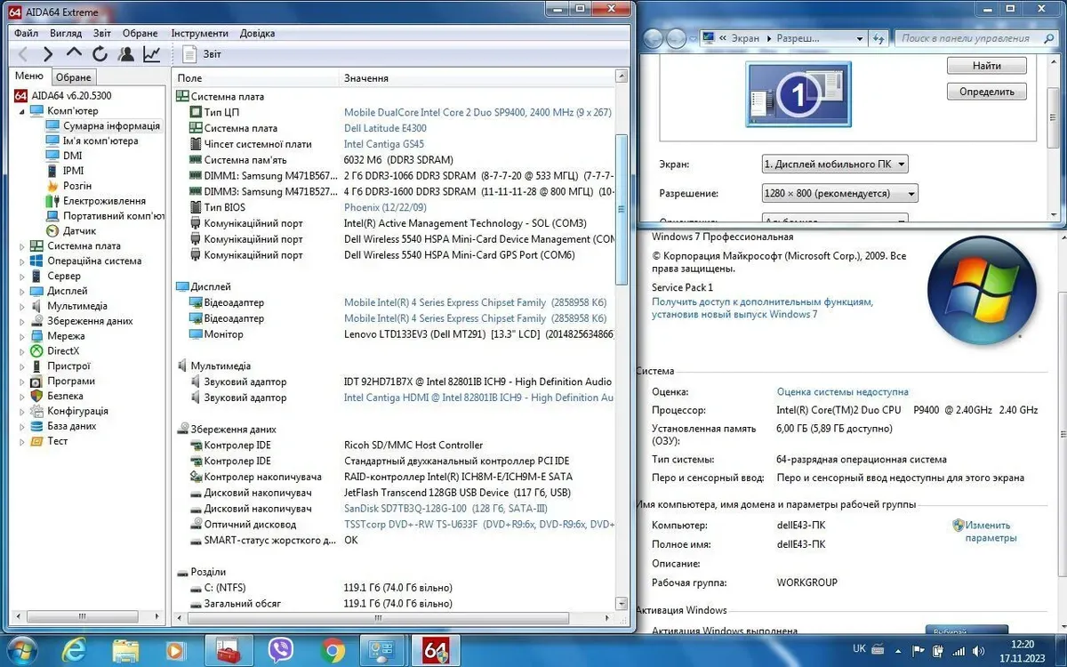Open the Экран display selection dropdown
Screen dimensions: 1067x667
click(x=834, y=165)
